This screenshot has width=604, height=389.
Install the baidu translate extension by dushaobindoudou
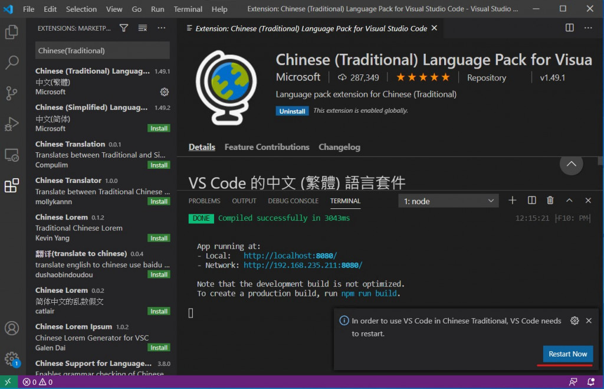pyautogui.click(x=159, y=274)
